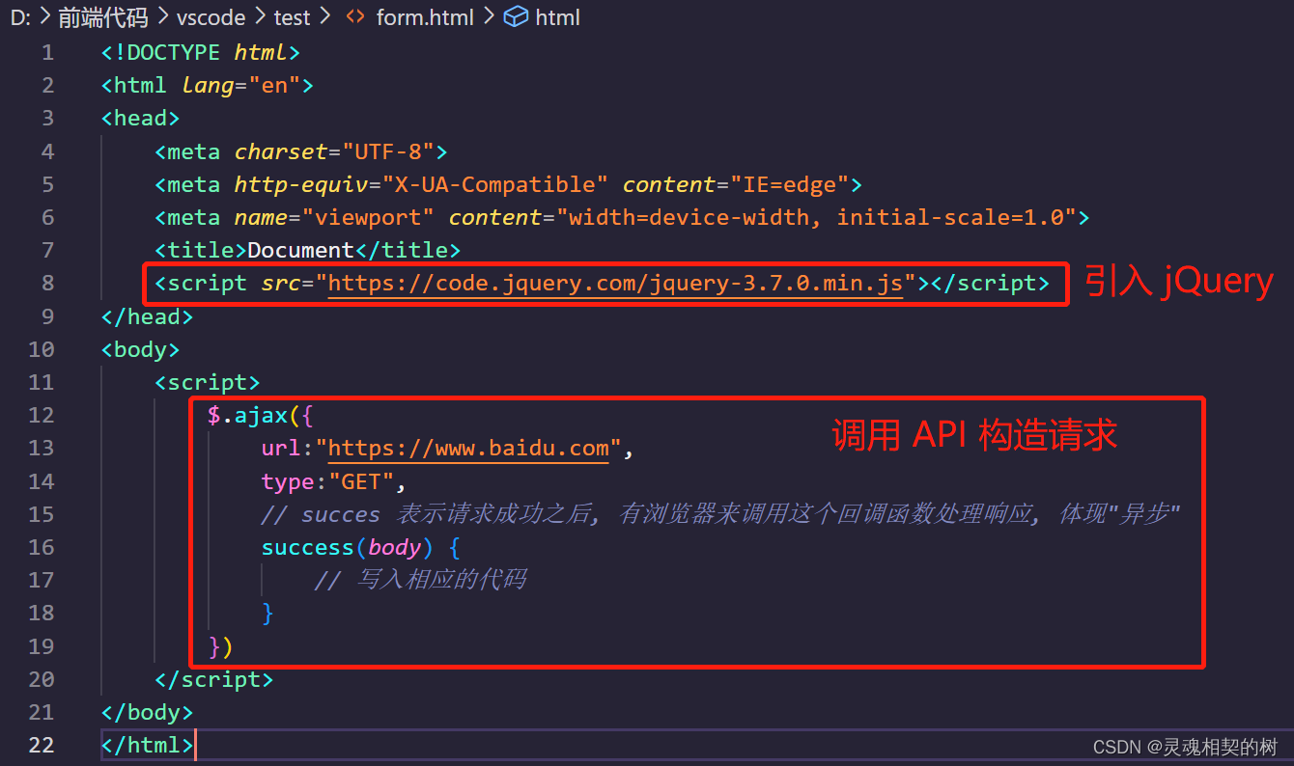Click the comment // 写入相应的代码
Viewport: 1294px width, 766px height.
coord(420,580)
